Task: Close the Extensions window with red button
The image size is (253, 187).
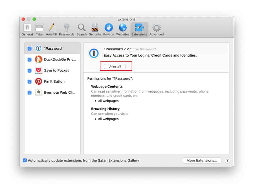Action: tap(23, 19)
